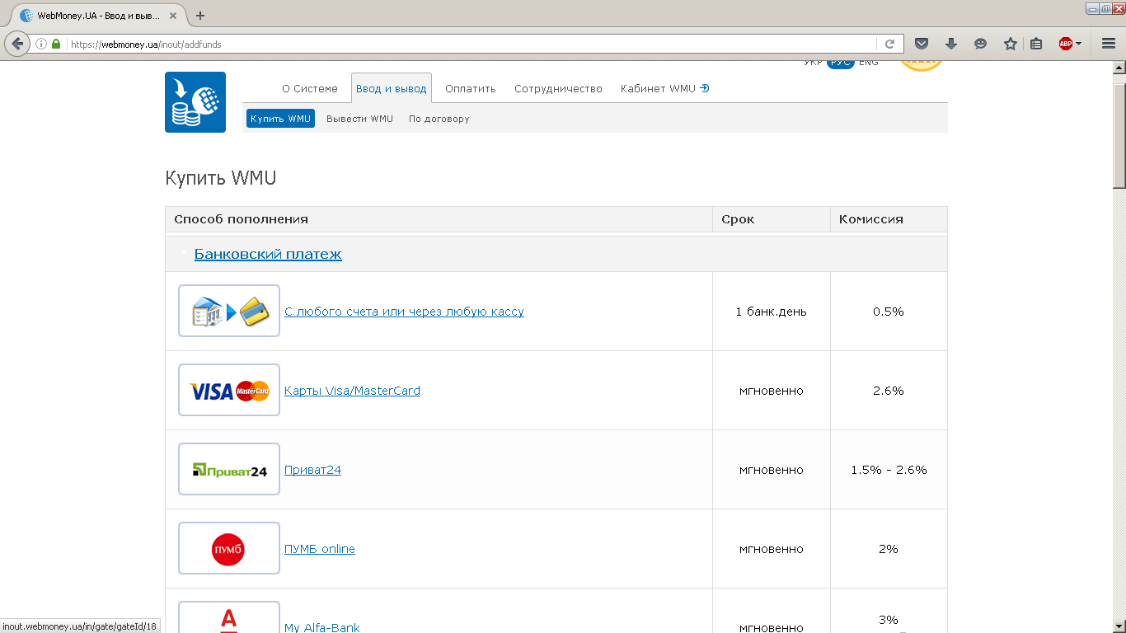The width and height of the screenshot is (1126, 633).
Task: Open a new tab with the plus button
Action: 200,15
